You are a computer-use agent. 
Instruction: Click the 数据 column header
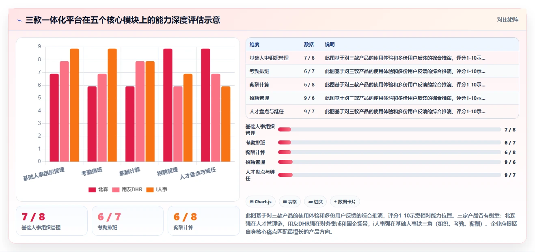[309, 45]
